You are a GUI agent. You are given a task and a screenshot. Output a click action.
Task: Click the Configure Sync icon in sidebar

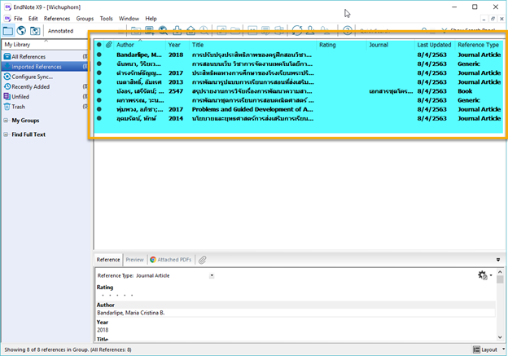click(7, 76)
